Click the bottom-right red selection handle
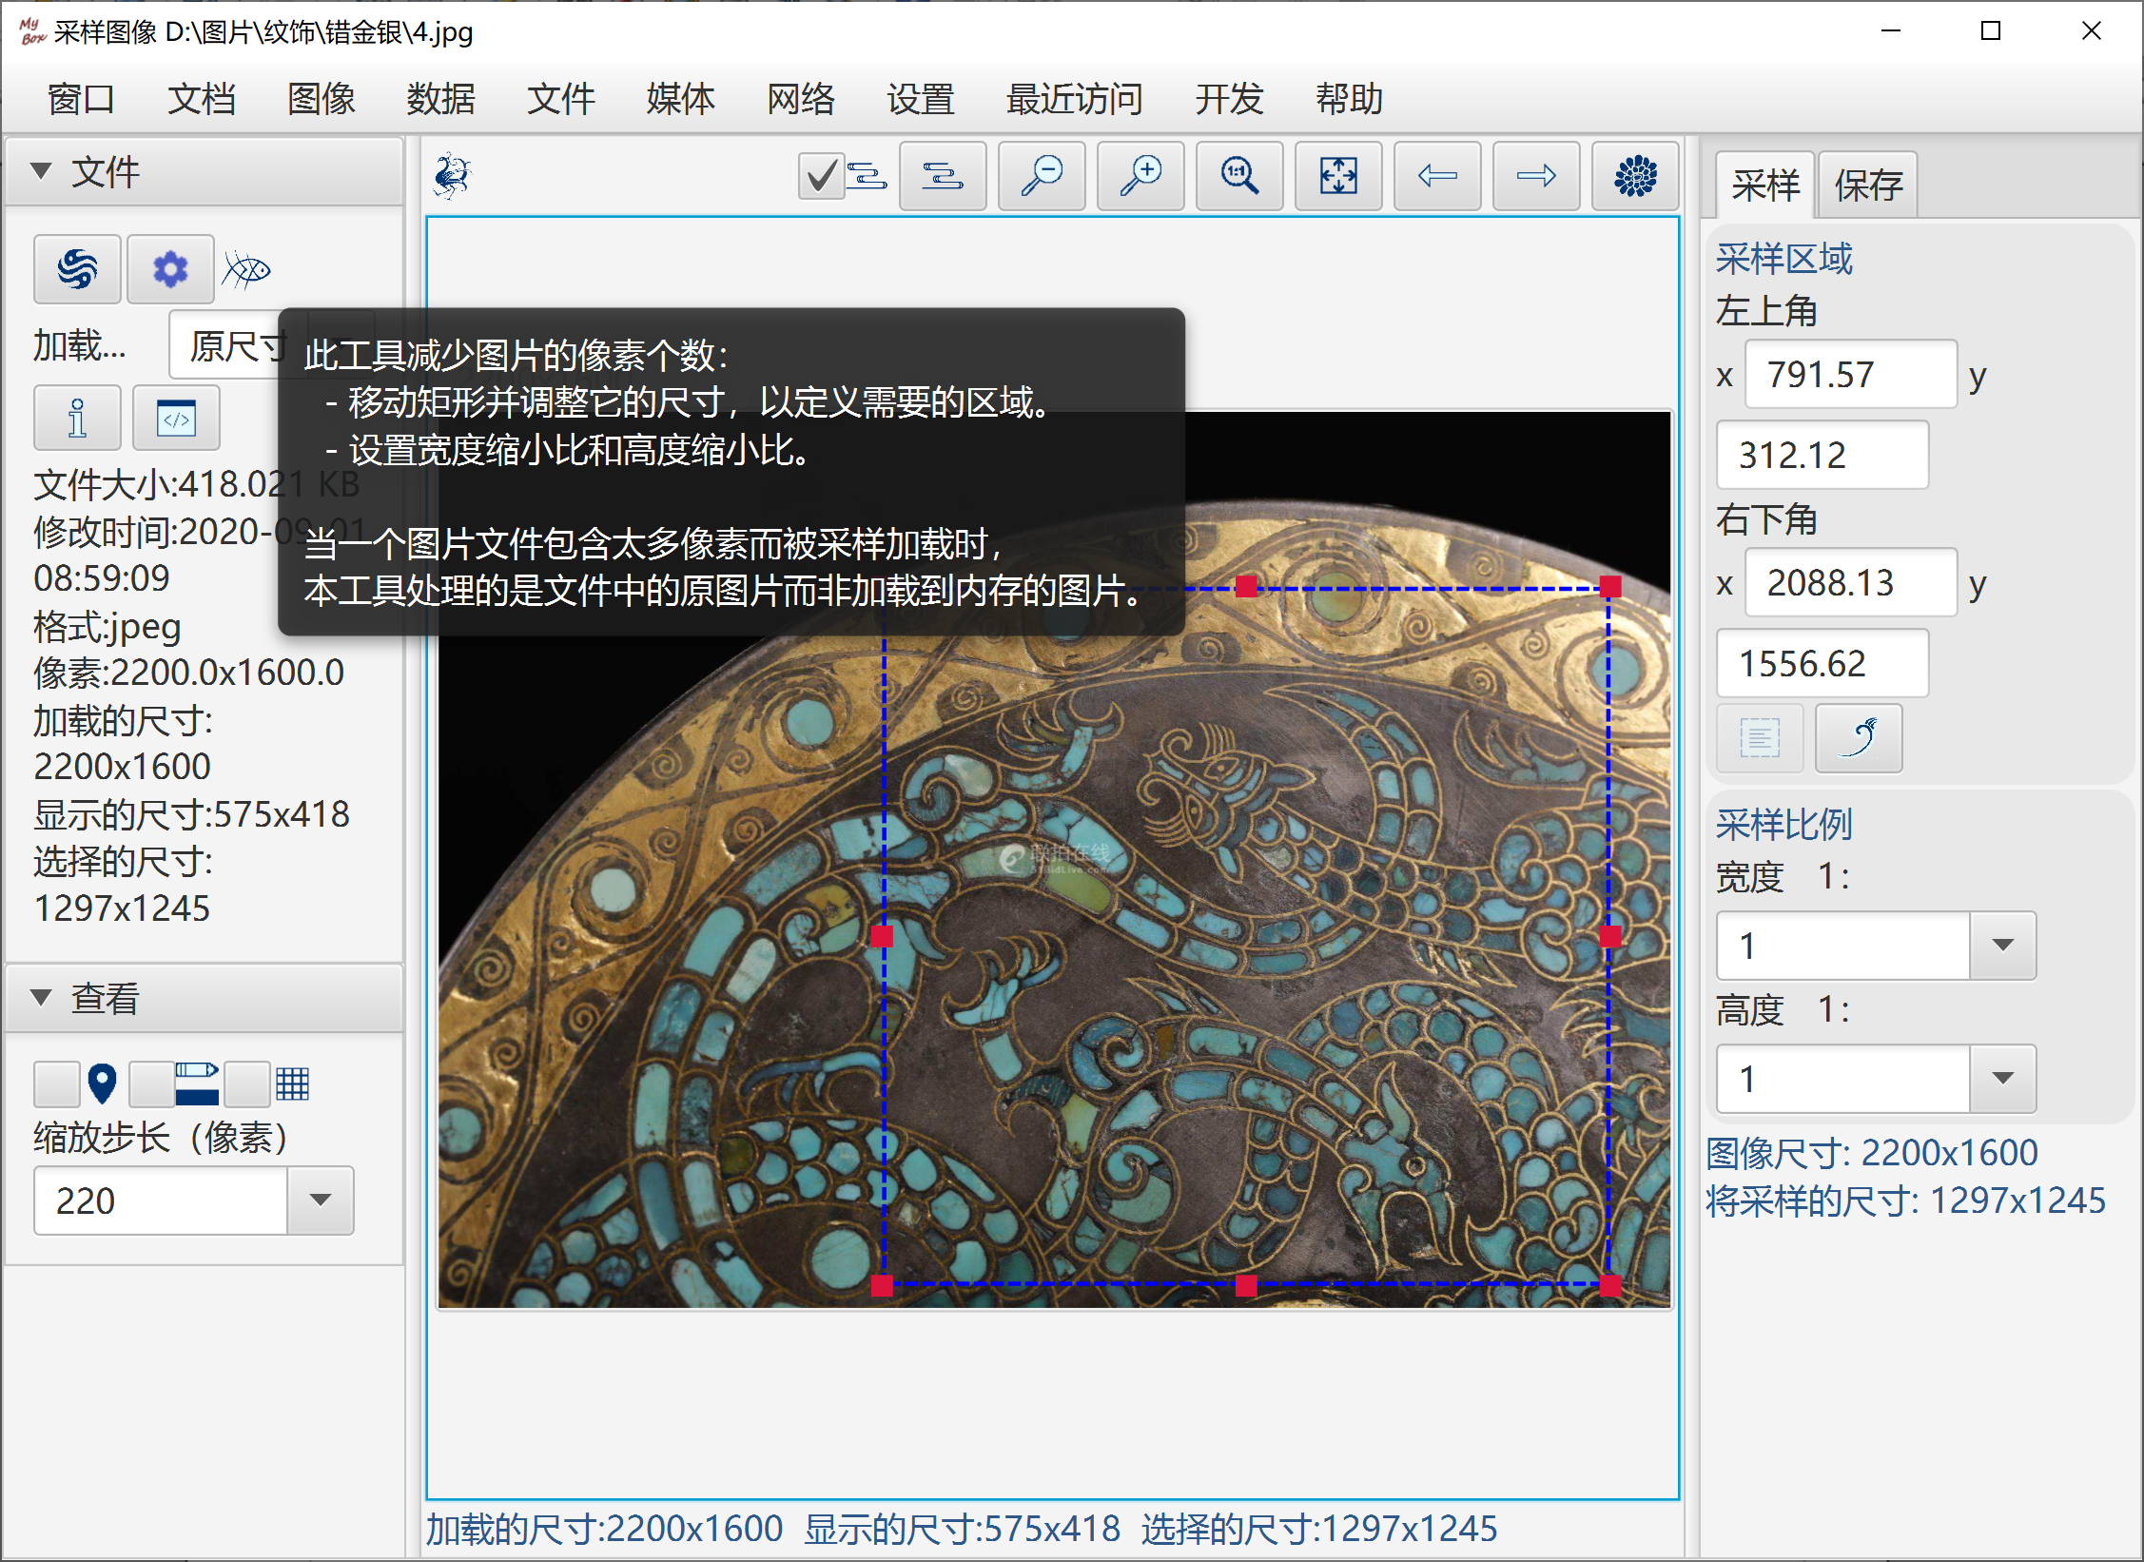The width and height of the screenshot is (2144, 1562). 1609,1286
